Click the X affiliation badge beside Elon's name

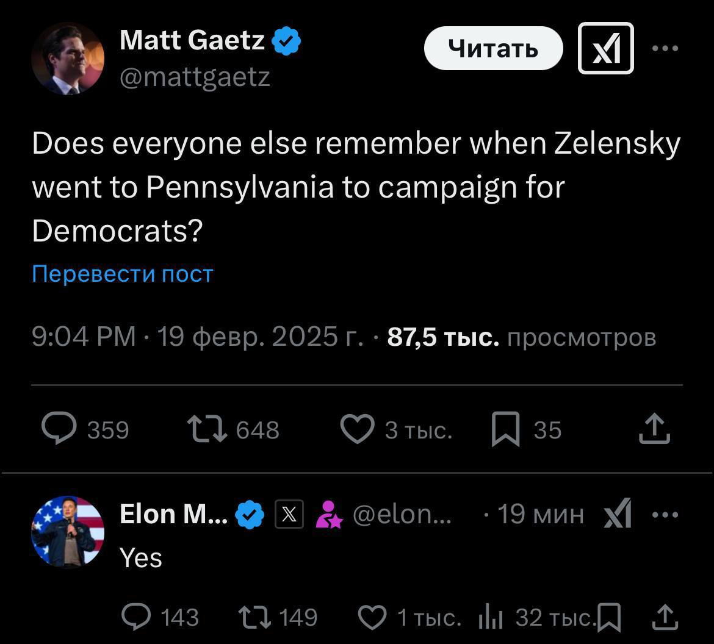[289, 514]
